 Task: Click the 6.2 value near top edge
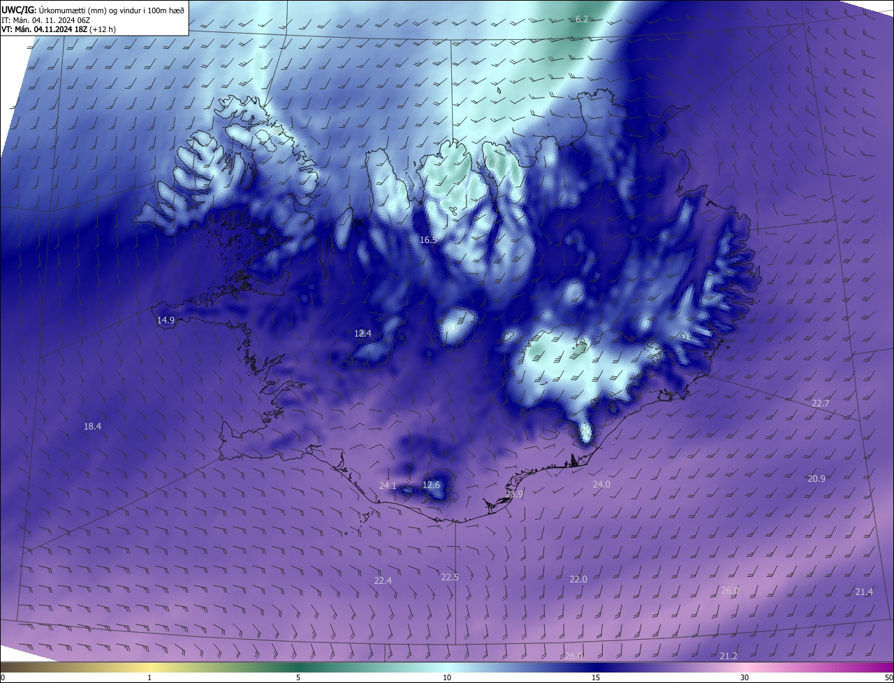[x=581, y=19]
